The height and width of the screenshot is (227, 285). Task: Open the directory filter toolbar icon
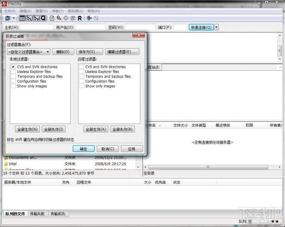point(89,18)
